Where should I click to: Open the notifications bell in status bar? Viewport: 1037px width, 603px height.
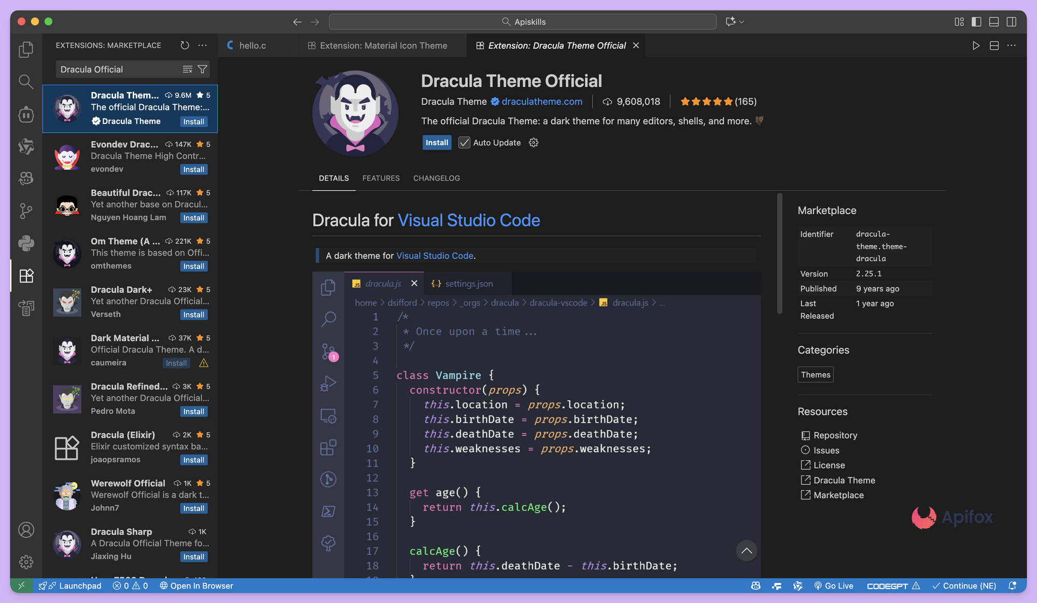point(1012,585)
